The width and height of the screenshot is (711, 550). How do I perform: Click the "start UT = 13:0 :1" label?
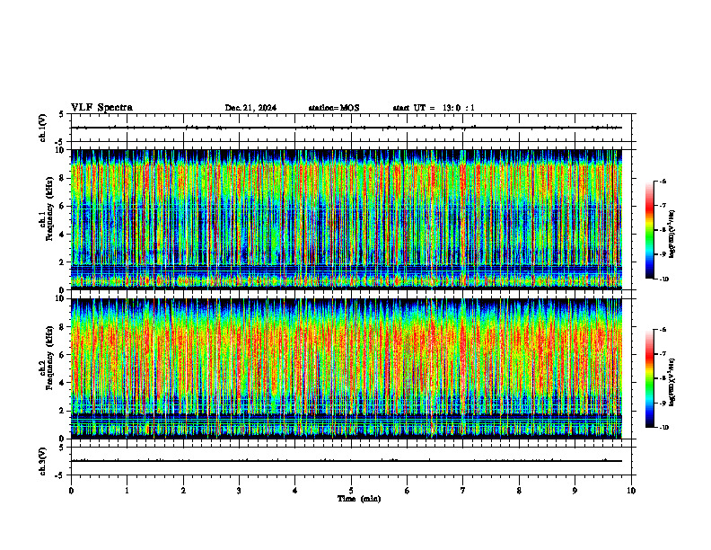[434, 108]
